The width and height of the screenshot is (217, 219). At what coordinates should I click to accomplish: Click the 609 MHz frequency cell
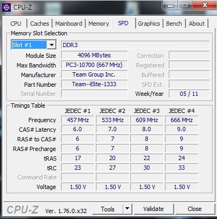(147, 120)
